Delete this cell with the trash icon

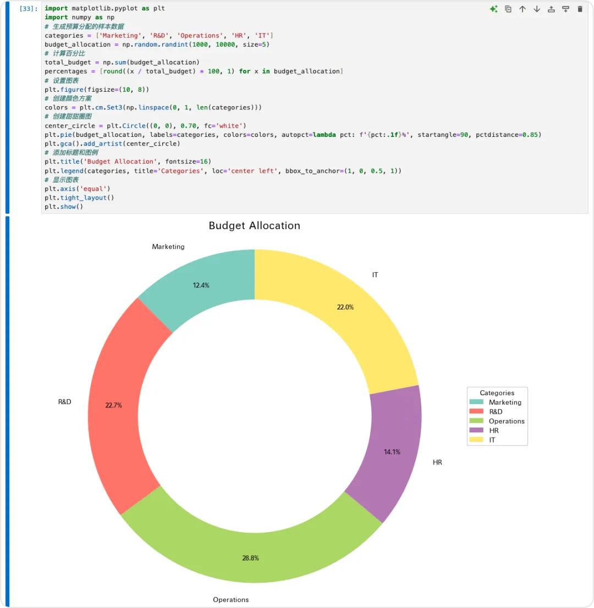[580, 9]
